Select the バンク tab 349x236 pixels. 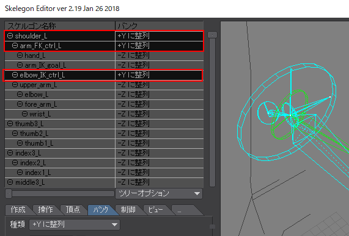101,210
